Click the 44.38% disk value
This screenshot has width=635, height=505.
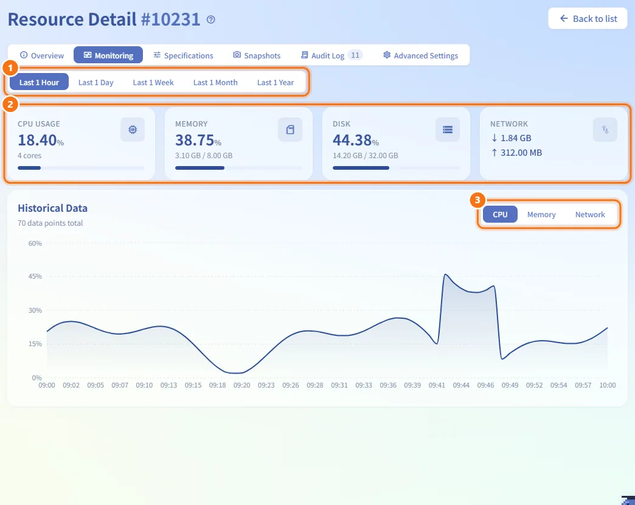(x=356, y=140)
